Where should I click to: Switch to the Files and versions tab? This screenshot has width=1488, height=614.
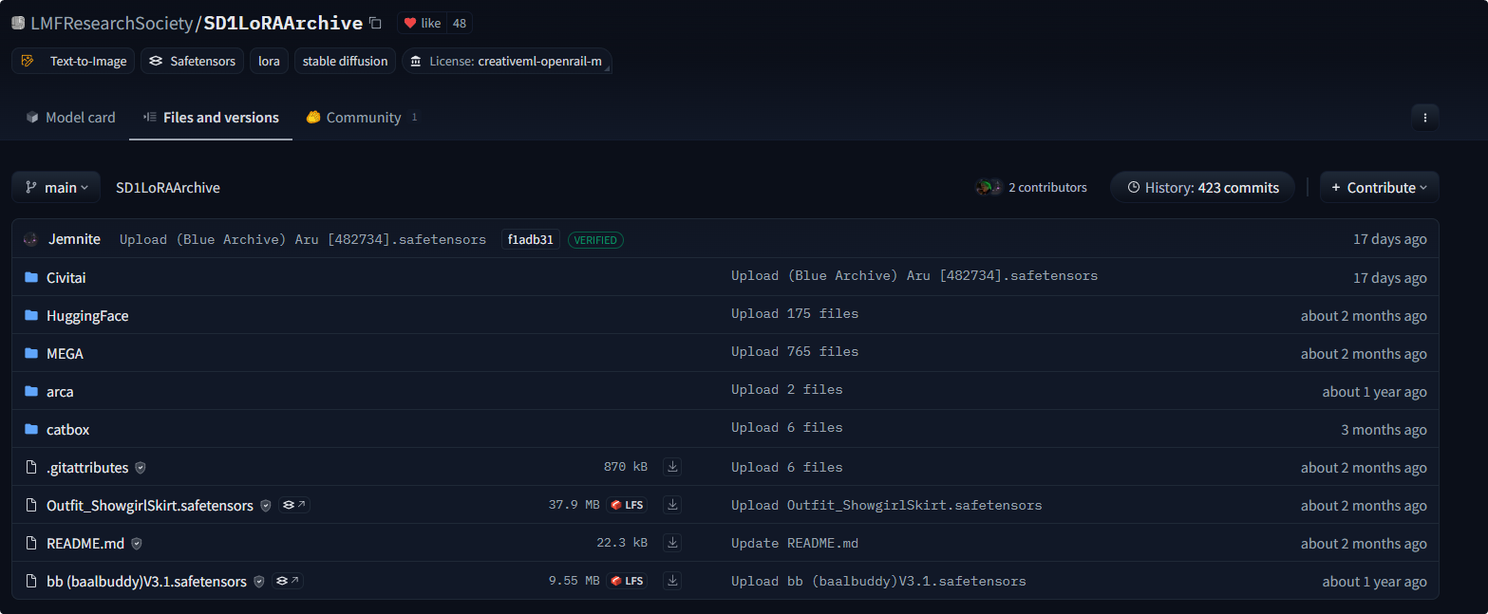(x=211, y=118)
